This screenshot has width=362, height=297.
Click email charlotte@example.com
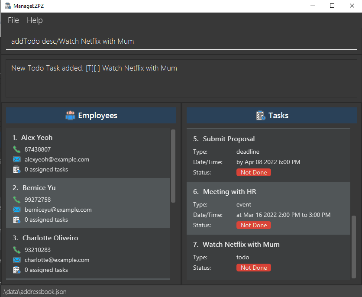(x=57, y=260)
